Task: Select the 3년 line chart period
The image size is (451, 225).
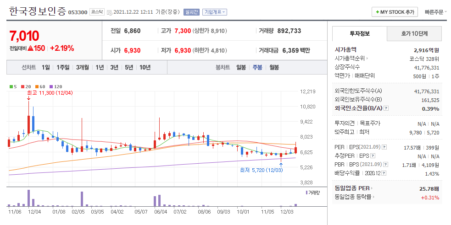Action: pyautogui.click(x=114, y=67)
